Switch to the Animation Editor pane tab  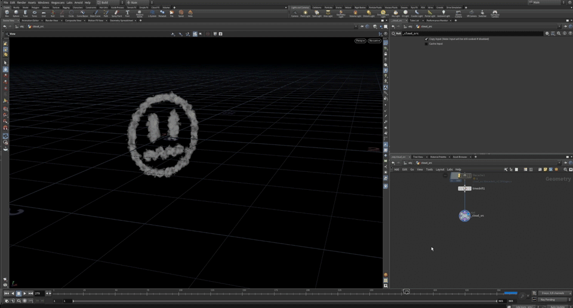tap(30, 20)
